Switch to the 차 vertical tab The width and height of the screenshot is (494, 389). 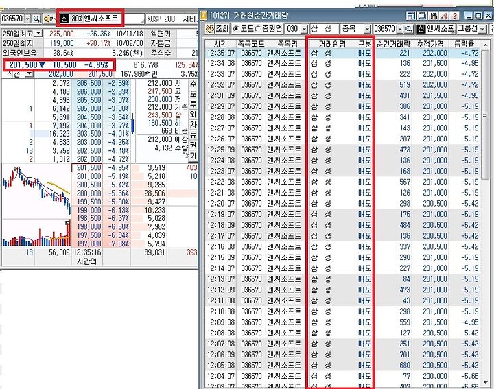pos(193,125)
